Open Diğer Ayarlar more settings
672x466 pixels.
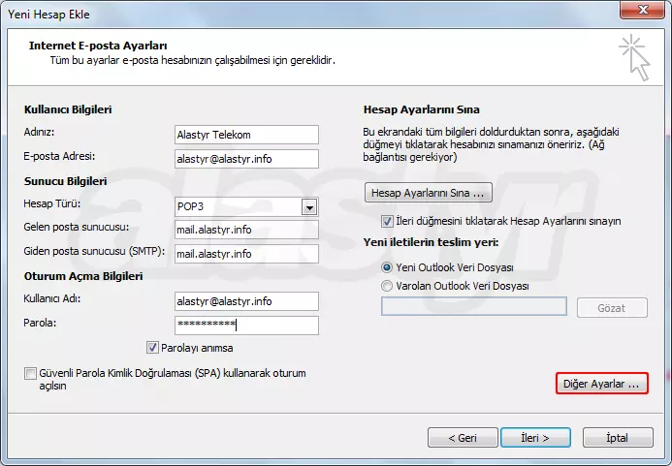[602, 384]
